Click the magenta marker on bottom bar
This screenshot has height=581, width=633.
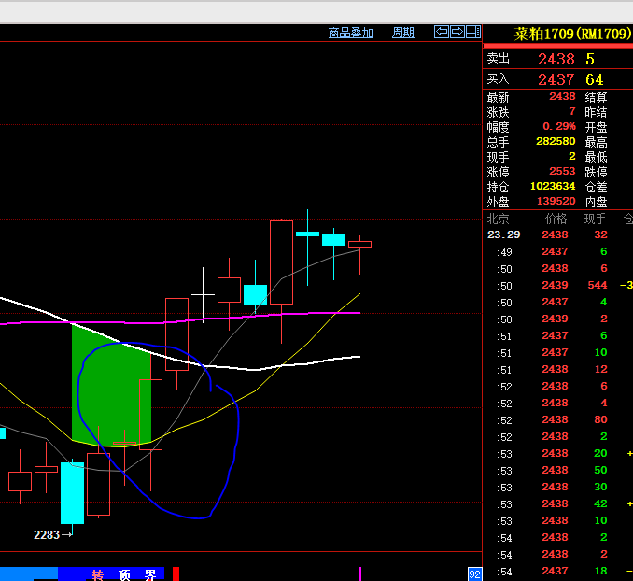[x=359, y=573]
